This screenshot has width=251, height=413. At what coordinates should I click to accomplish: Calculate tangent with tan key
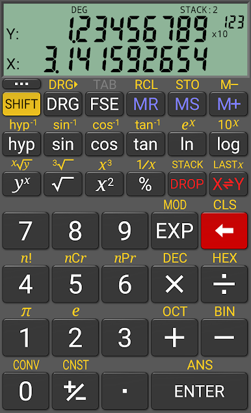[146, 144]
